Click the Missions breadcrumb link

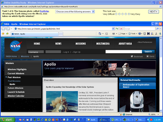tap(25, 56)
